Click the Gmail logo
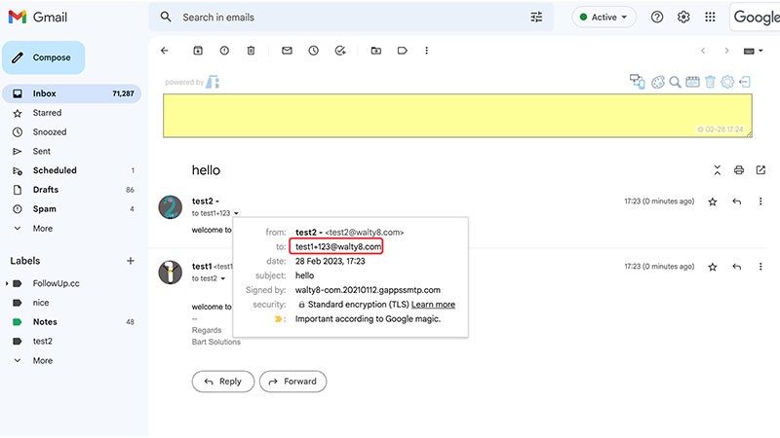Screen dimensions: 780x438 pyautogui.click(x=38, y=17)
